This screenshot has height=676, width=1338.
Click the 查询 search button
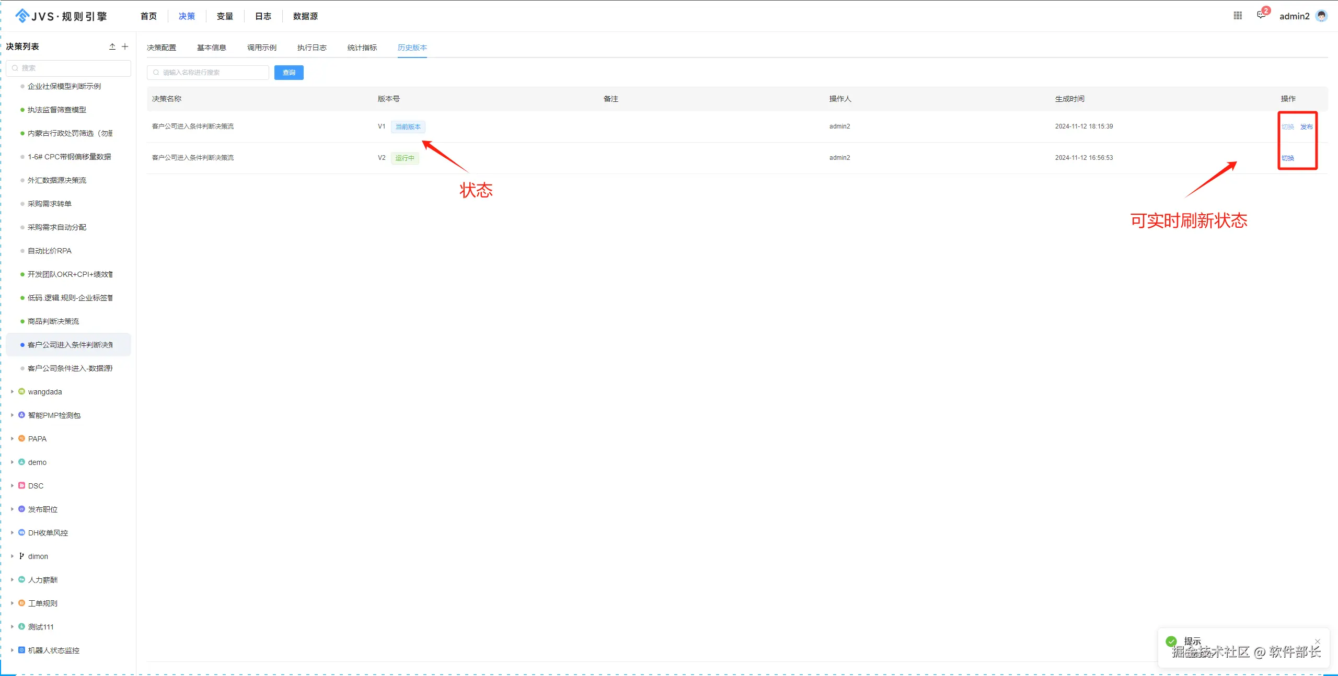[289, 73]
